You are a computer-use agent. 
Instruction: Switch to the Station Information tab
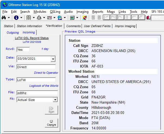[29, 26]
